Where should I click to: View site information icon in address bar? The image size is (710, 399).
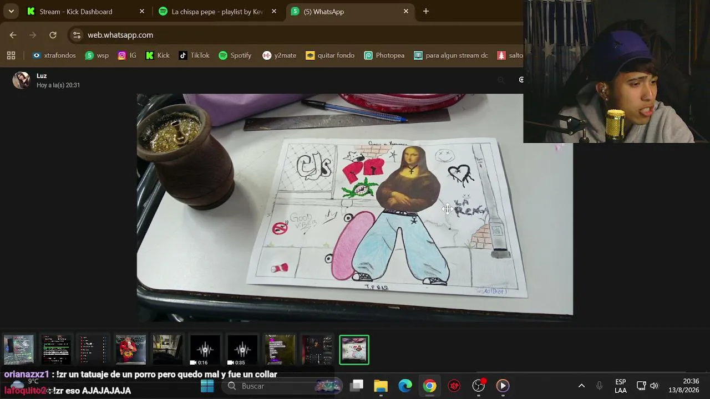pyautogui.click(x=77, y=35)
